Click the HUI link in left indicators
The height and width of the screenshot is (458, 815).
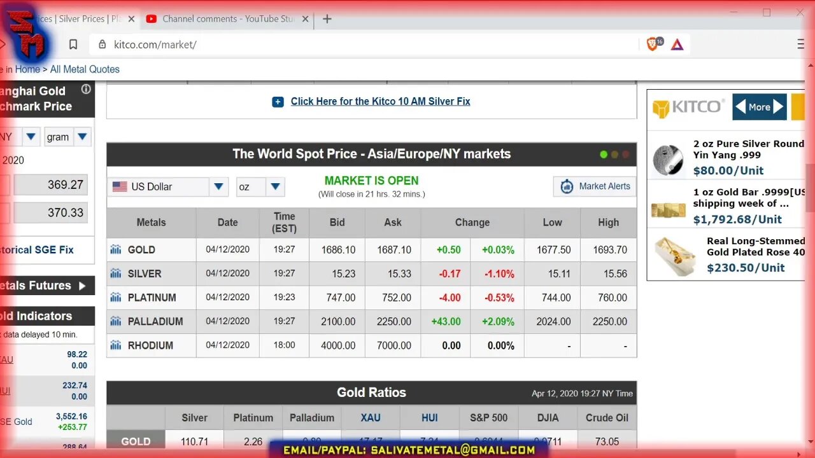(x=5, y=391)
